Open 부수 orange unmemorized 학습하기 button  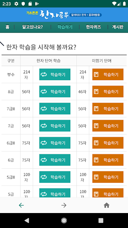pyautogui.click(x=108, y=74)
